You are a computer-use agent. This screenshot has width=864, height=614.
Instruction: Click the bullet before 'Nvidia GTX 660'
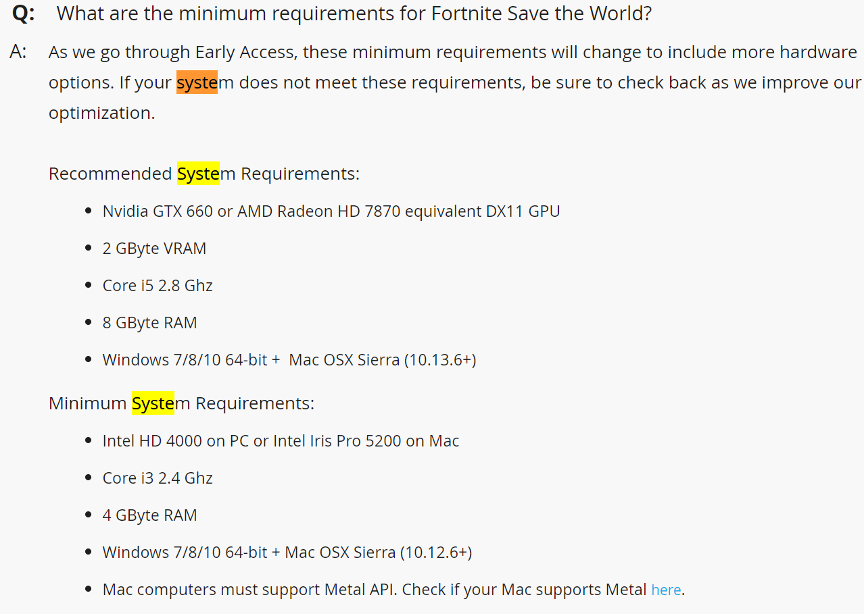(x=89, y=211)
